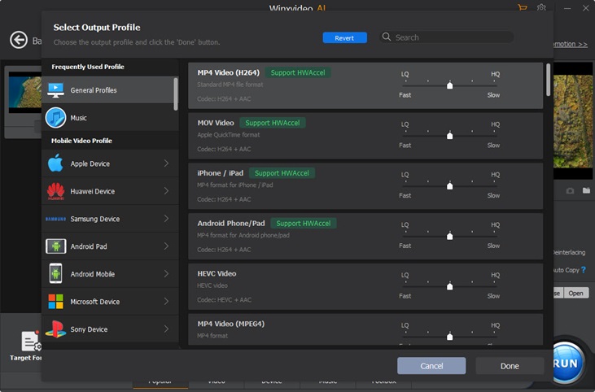This screenshot has width=595, height=392.
Task: Expand Android Pad chevron
Action: [166, 246]
